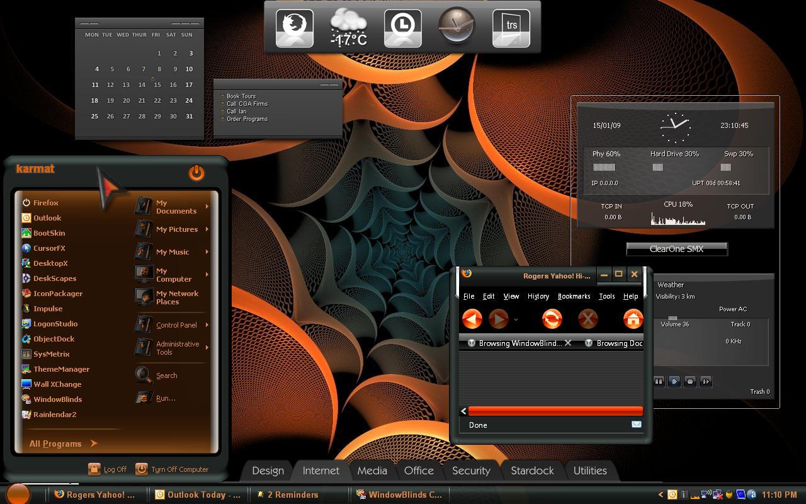Screen dimensions: 806x504
Task: Open Firefox Help menu
Action: pyautogui.click(x=631, y=296)
